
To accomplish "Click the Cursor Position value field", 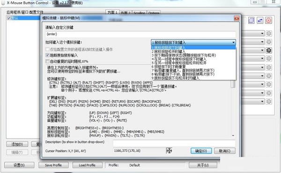I will click(140, 151).
